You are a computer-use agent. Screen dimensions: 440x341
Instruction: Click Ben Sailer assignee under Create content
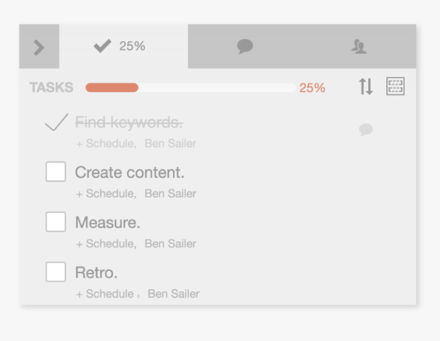(170, 194)
